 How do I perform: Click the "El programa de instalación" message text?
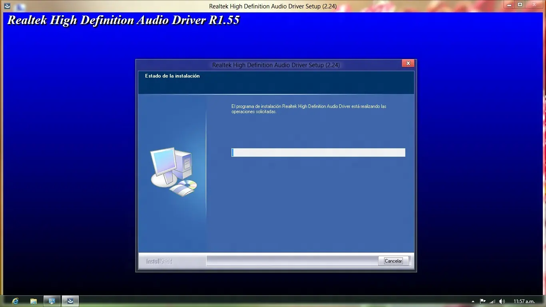pyautogui.click(x=309, y=109)
